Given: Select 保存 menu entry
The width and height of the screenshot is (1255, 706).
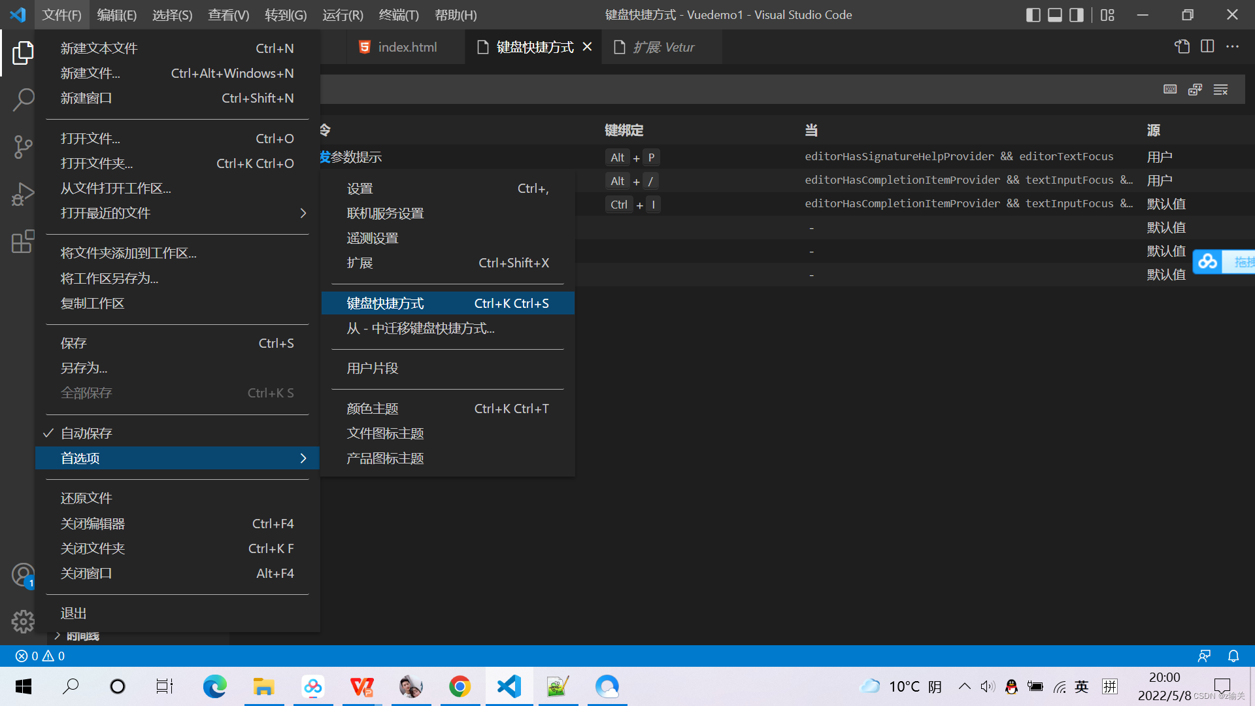Looking at the screenshot, I should click(x=177, y=343).
